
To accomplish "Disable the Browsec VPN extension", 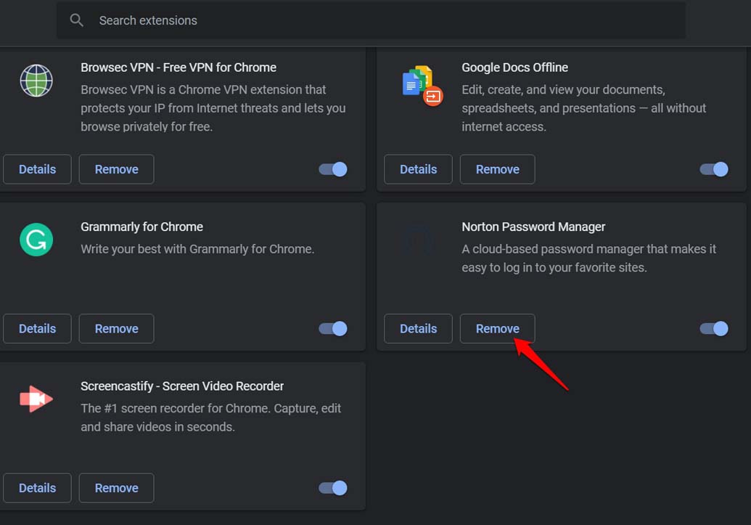I will pos(332,169).
